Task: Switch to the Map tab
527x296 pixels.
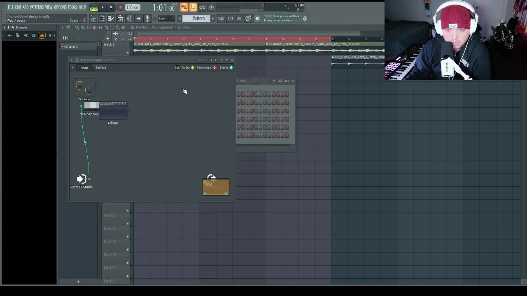Action: tap(84, 67)
